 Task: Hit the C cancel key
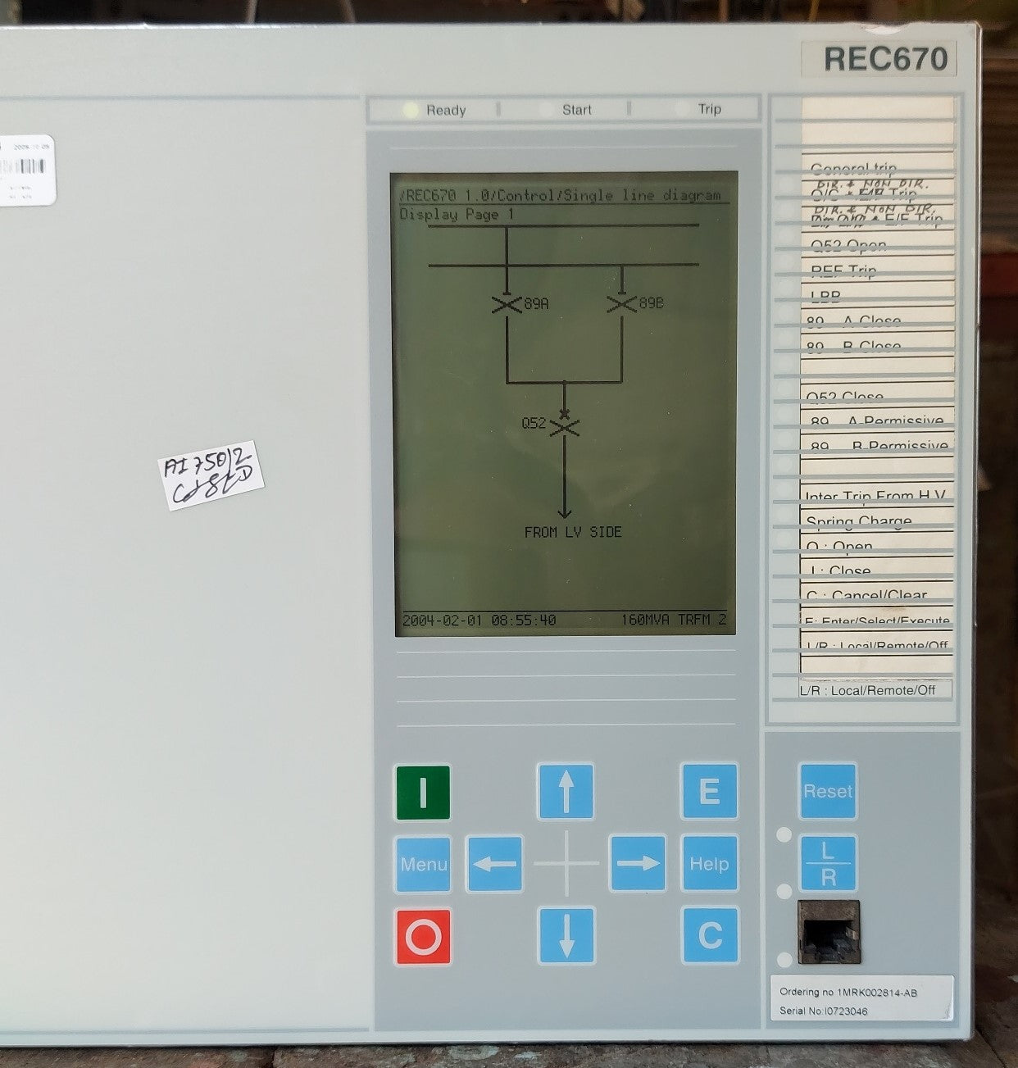coord(710,935)
